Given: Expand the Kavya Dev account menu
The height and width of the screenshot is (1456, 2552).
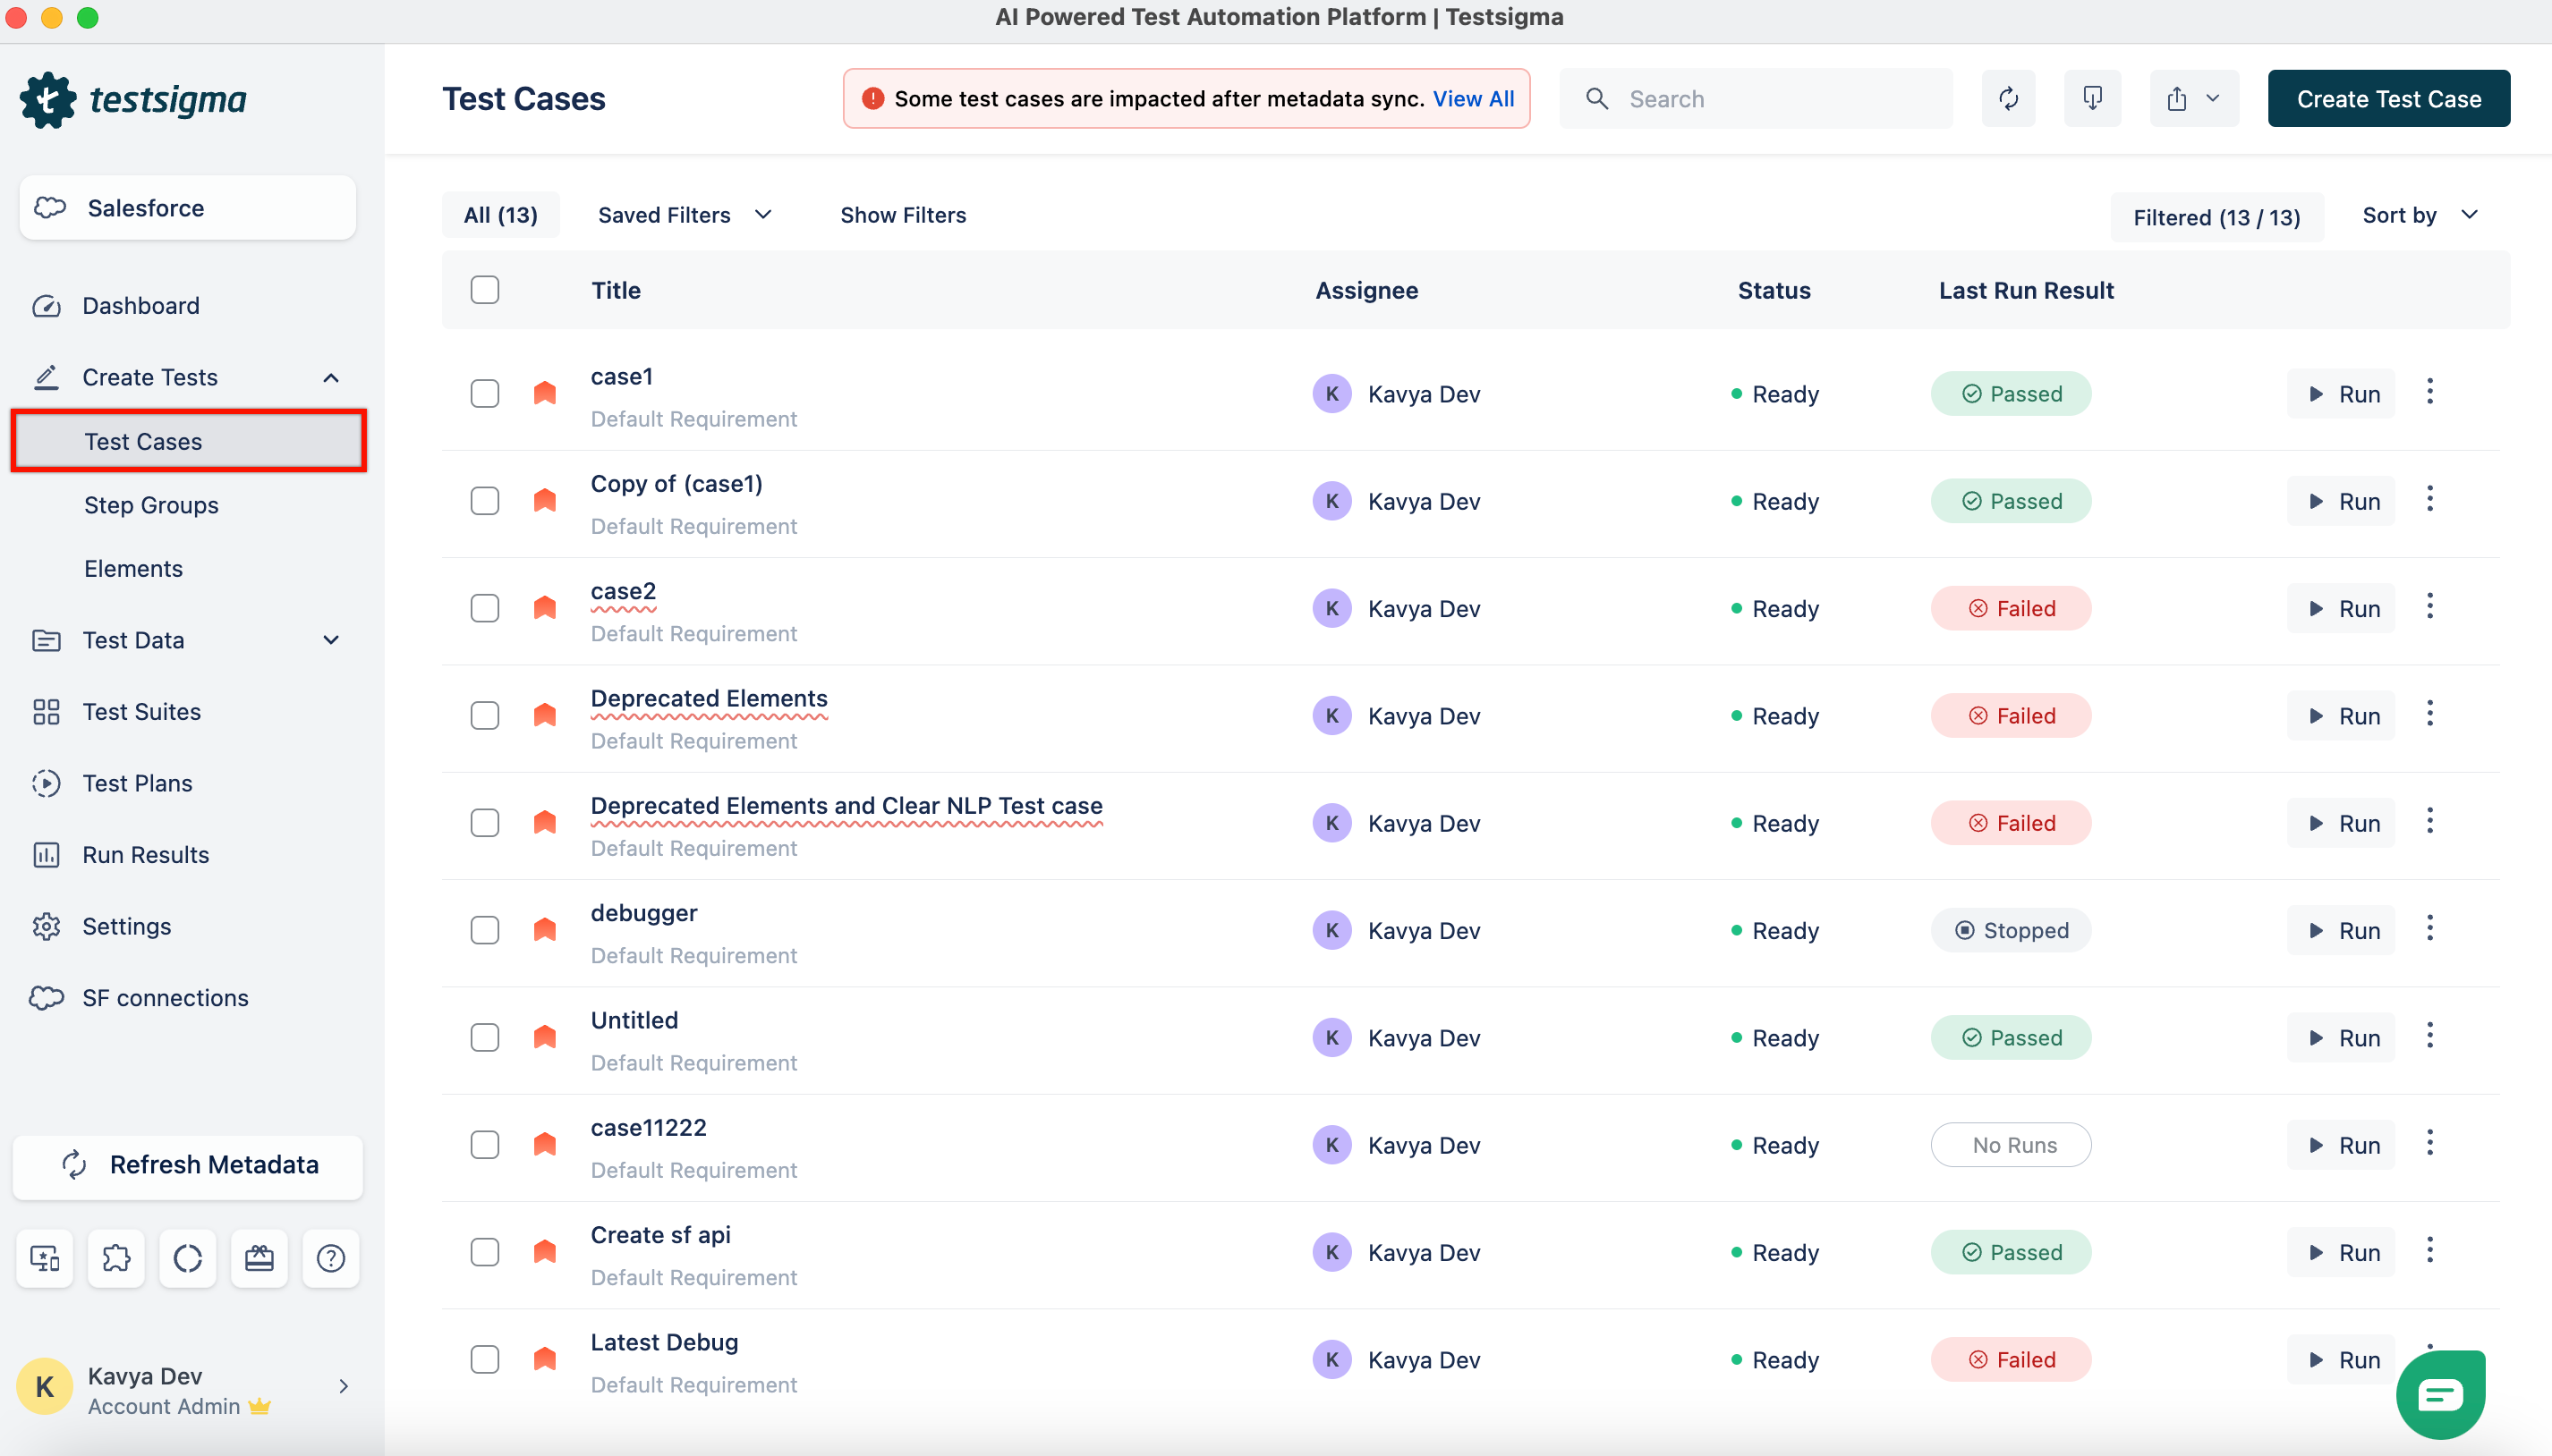Looking at the screenshot, I should coord(343,1386).
